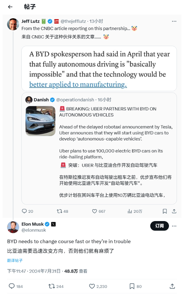Viewport: 191px width, 294px height.
Task: Click the X affiliation icon beside Elon Musk
Action: 53,224
